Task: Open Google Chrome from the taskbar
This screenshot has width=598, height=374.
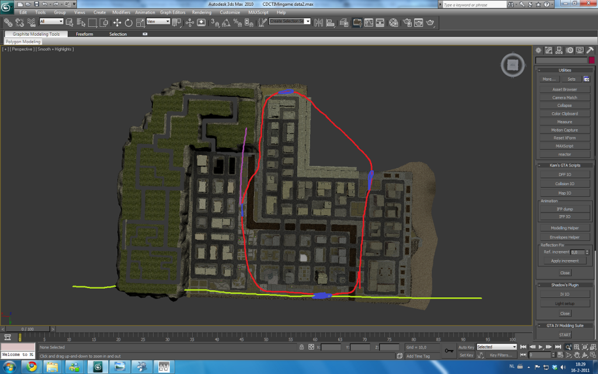Action: [32, 367]
